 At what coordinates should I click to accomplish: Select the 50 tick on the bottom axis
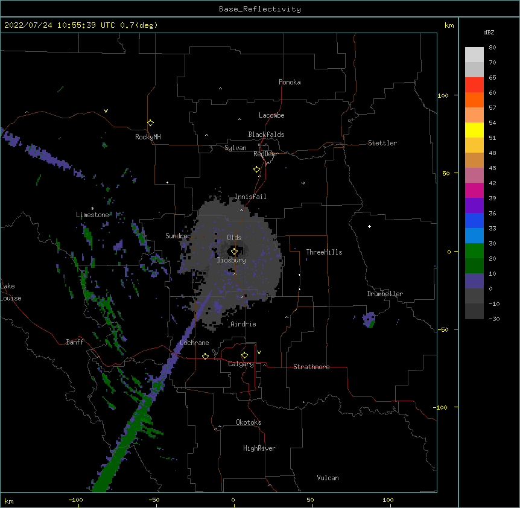pyautogui.click(x=310, y=500)
